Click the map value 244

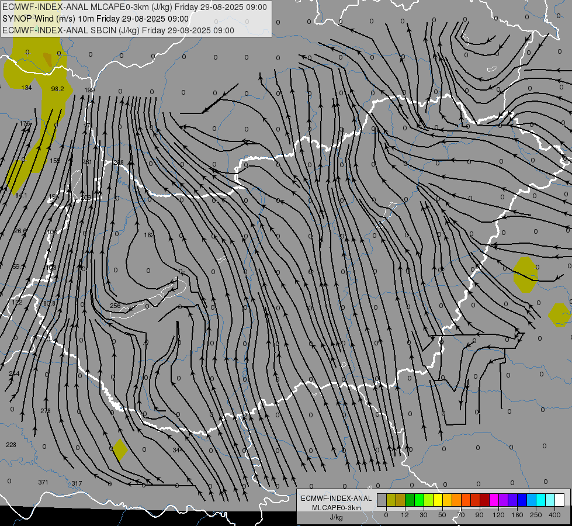14,373
